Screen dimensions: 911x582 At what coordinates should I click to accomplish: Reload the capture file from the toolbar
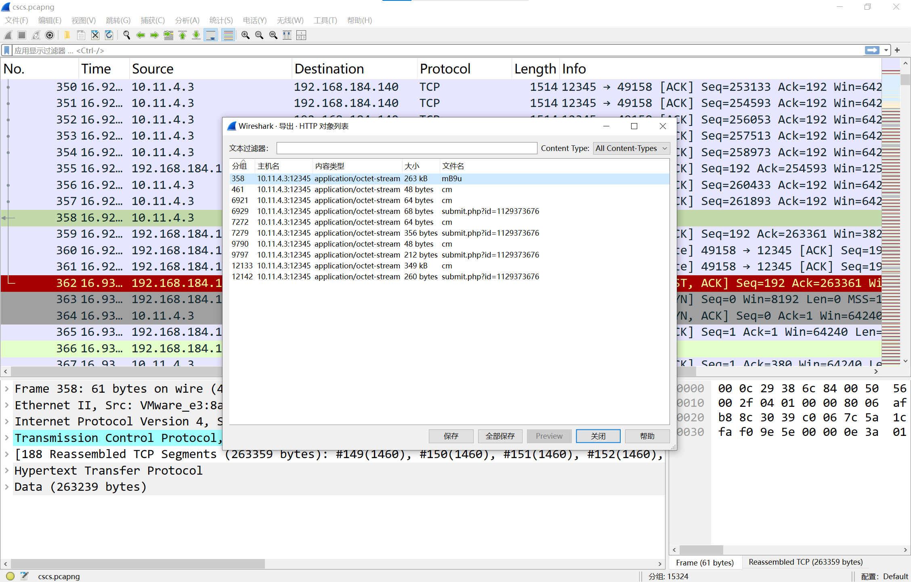click(x=109, y=36)
